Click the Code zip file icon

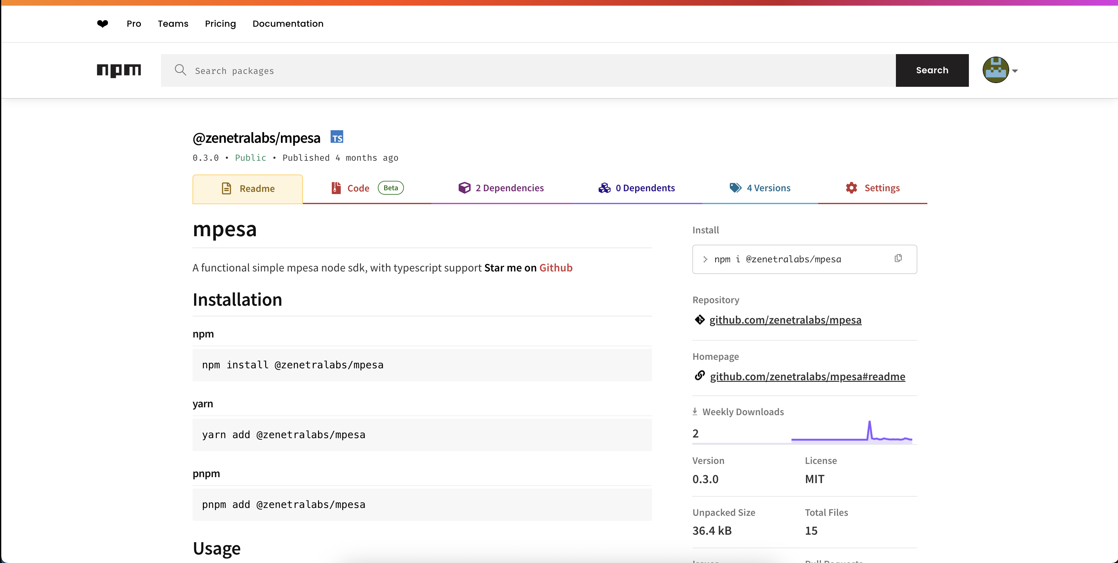click(336, 188)
